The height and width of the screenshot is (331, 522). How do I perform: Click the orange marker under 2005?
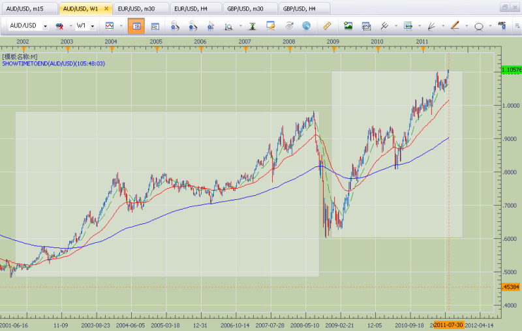click(157, 50)
